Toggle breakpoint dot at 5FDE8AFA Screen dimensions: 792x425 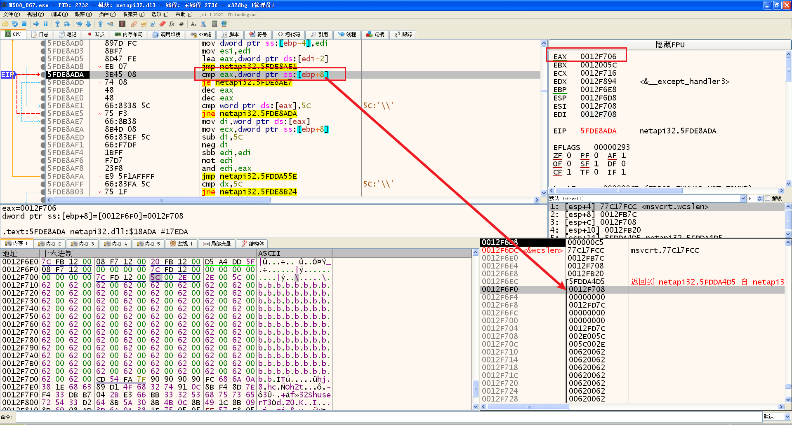(43, 176)
